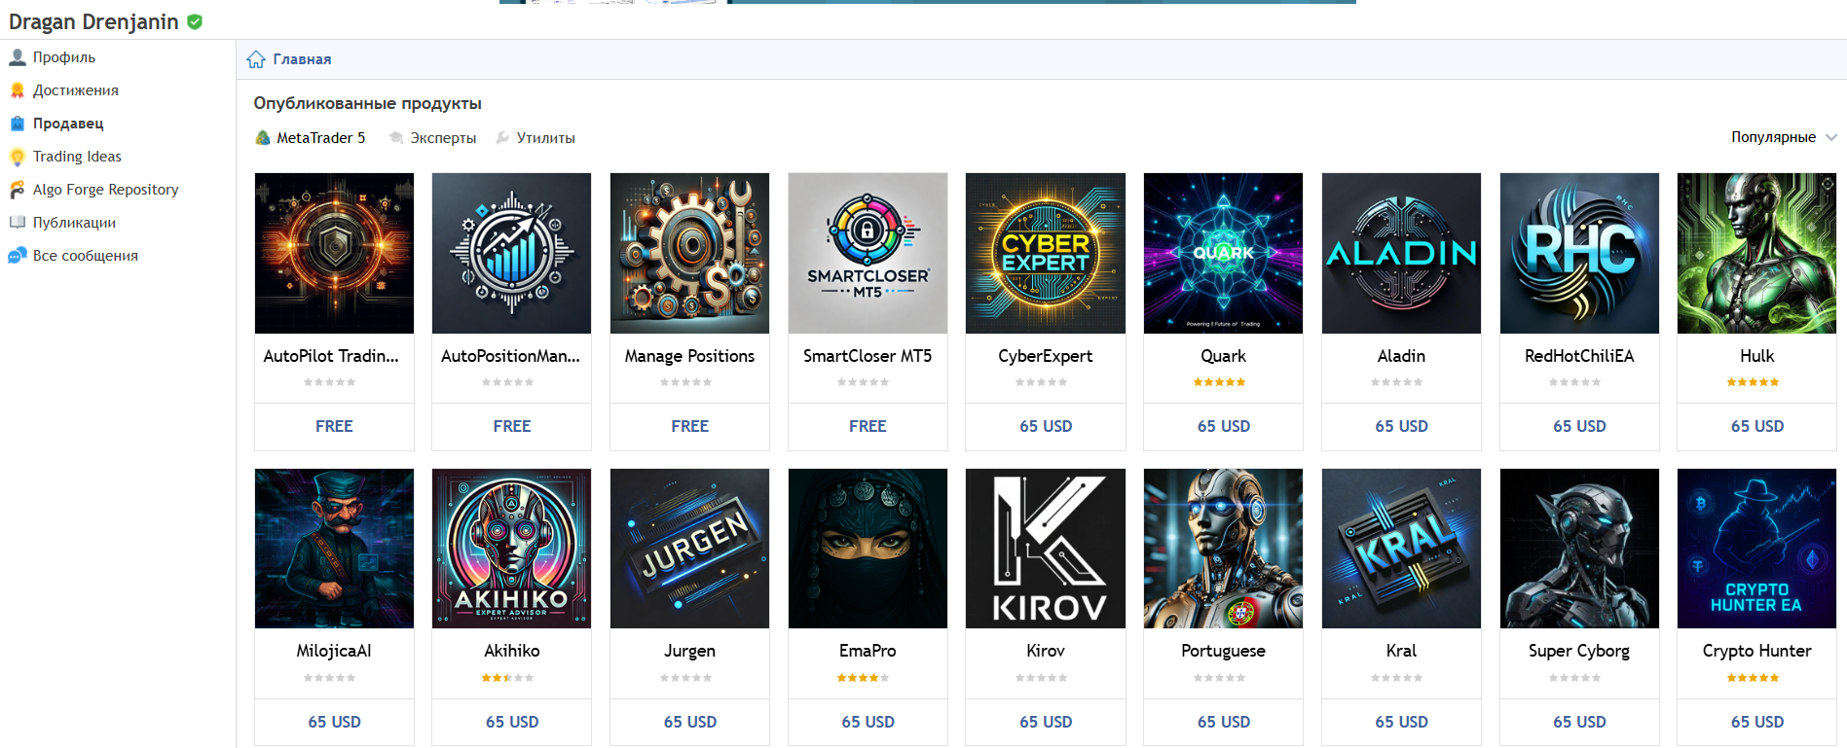This screenshot has height=748, width=1847.
Task: Click the 65 USD price under CyberExpert
Action: 1046,426
